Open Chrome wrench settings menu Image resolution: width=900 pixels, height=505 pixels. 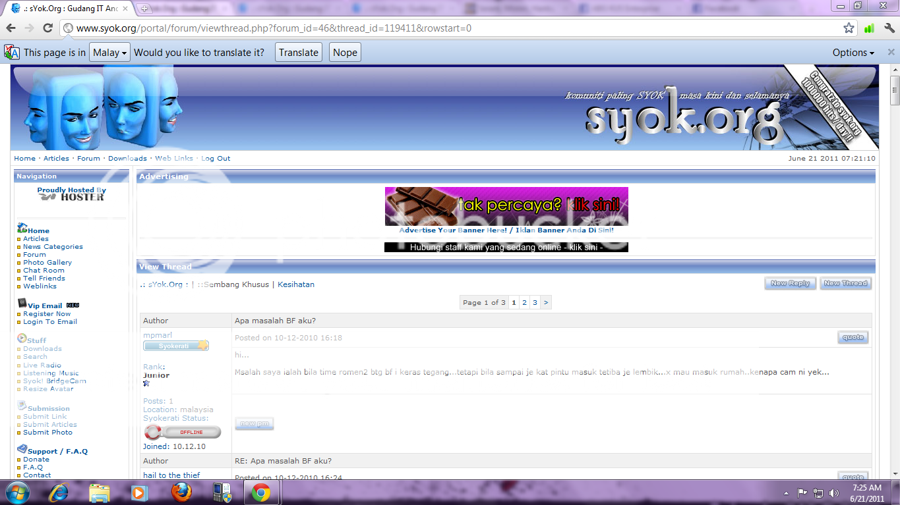(x=888, y=28)
